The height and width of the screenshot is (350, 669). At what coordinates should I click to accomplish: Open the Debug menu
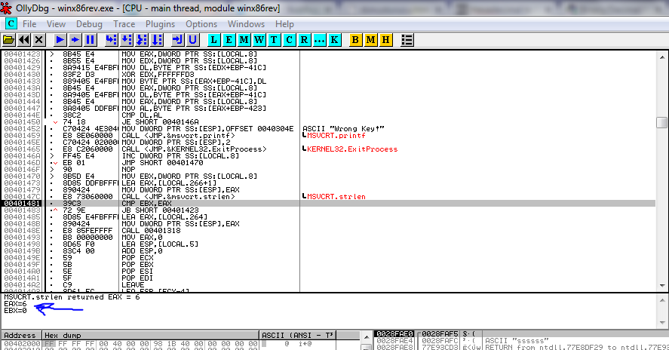[89, 24]
